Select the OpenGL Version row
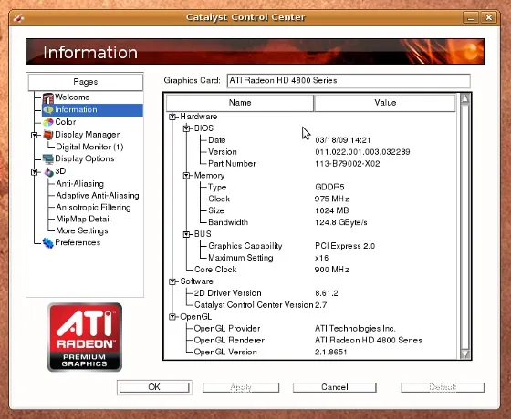The width and height of the screenshot is (511, 419). click(x=311, y=352)
